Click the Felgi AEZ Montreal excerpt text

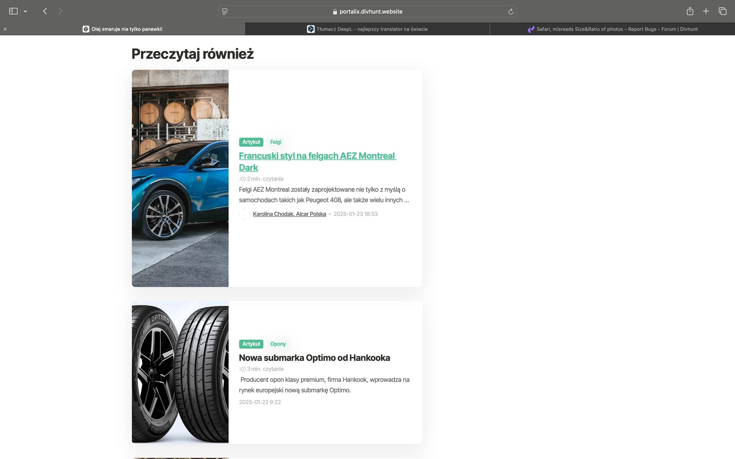324,195
